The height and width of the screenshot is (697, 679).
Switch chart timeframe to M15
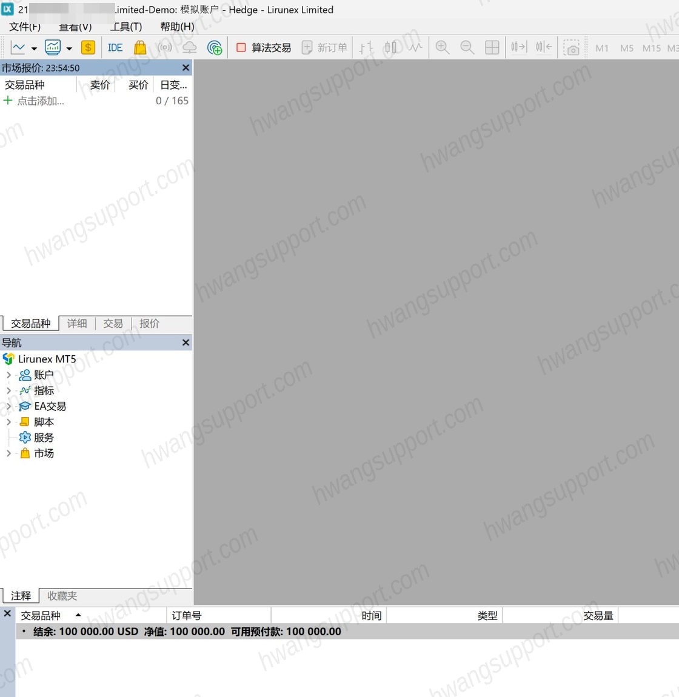click(x=652, y=48)
